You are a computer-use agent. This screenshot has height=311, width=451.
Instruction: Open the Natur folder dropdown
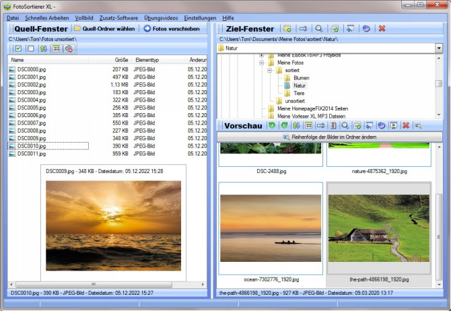(439, 48)
